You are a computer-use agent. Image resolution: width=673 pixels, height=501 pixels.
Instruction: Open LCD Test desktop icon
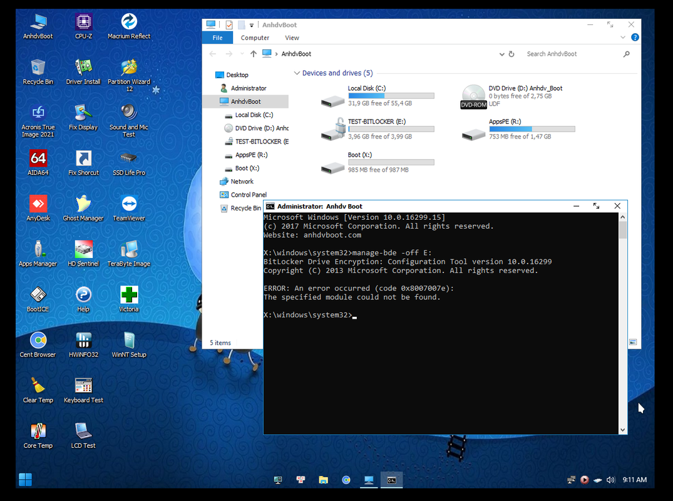point(83,436)
